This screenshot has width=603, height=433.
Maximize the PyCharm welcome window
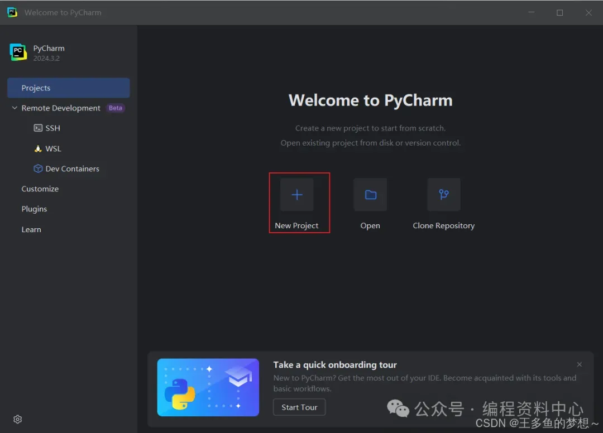click(x=560, y=12)
